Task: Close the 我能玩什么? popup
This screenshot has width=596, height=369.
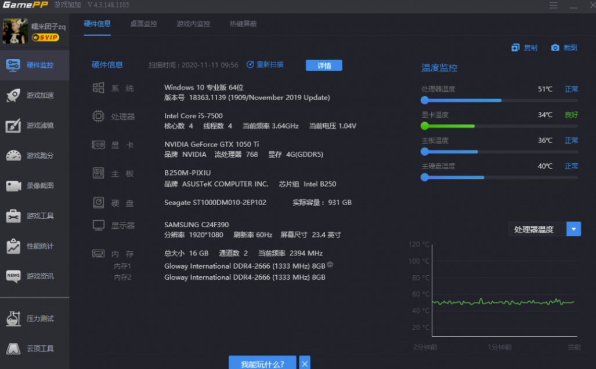Action: point(305,363)
